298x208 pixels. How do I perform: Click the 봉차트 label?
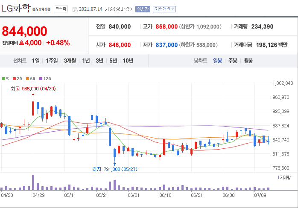coord(200,61)
